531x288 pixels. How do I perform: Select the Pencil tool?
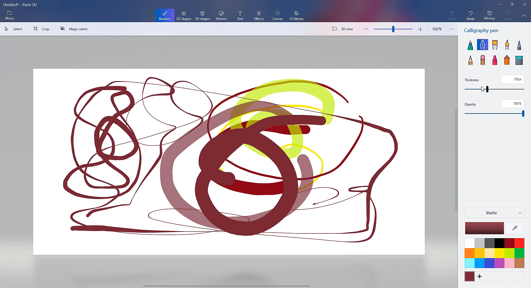point(470,60)
